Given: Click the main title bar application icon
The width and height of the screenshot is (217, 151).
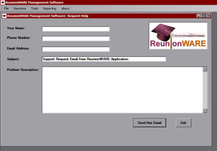Looking at the screenshot, I should (3, 2).
